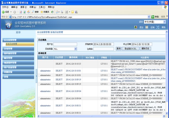The image size is (169, 118).
Task: Click the Refresh page icon in toolbar
Action: pos(24,12)
